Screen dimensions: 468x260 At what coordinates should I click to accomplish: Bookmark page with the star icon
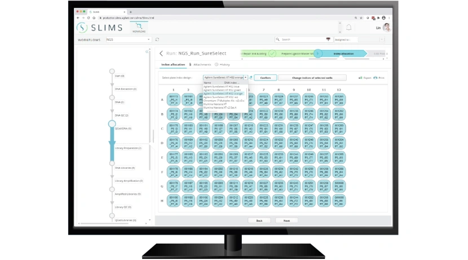pyautogui.click(x=361, y=18)
